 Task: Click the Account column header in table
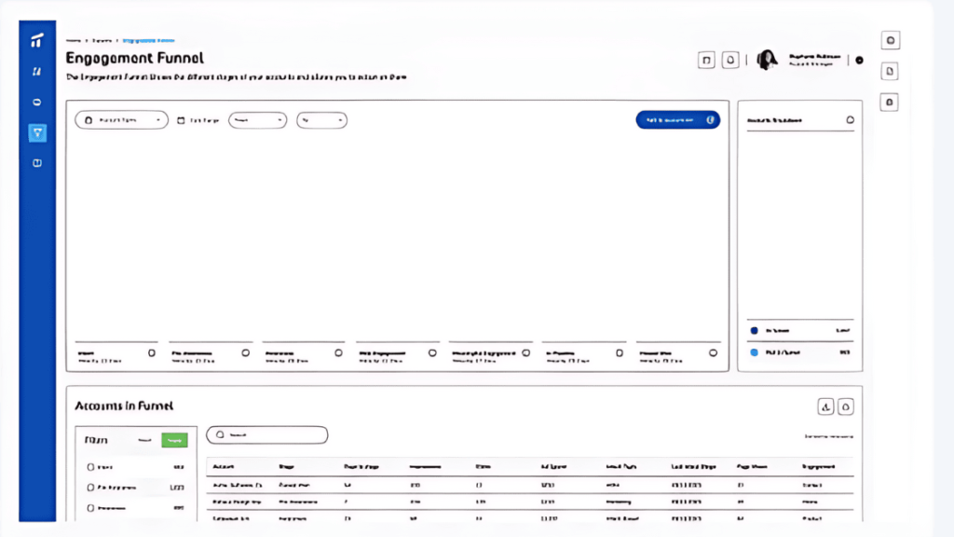tap(223, 466)
